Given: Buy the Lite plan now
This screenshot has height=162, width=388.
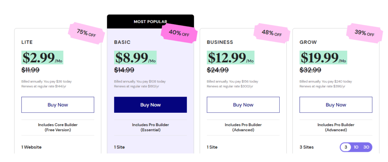Looking at the screenshot, I should (58, 105).
